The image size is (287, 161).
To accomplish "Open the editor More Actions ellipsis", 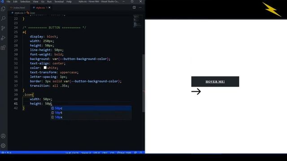I will coord(140,8).
